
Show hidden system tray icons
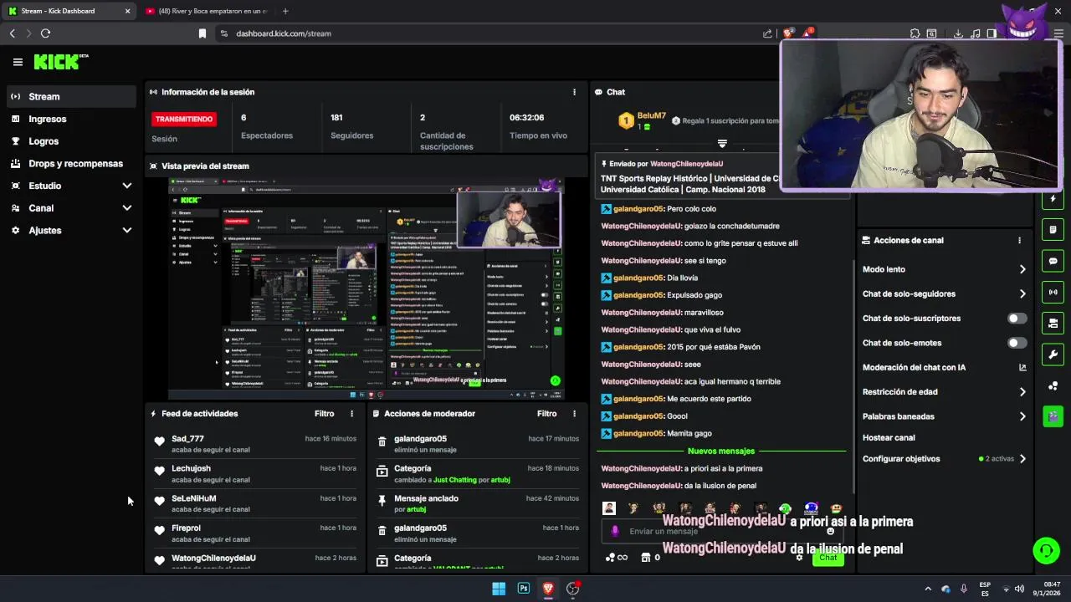pos(927,589)
